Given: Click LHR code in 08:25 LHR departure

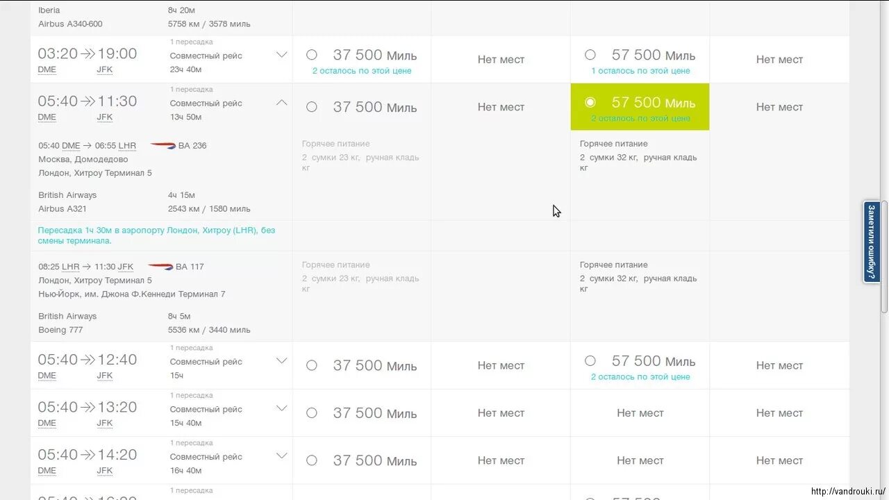Looking at the screenshot, I should 71,267.
